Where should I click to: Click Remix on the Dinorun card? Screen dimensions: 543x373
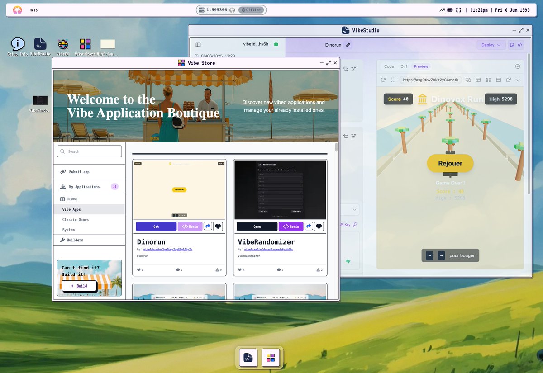click(x=190, y=227)
